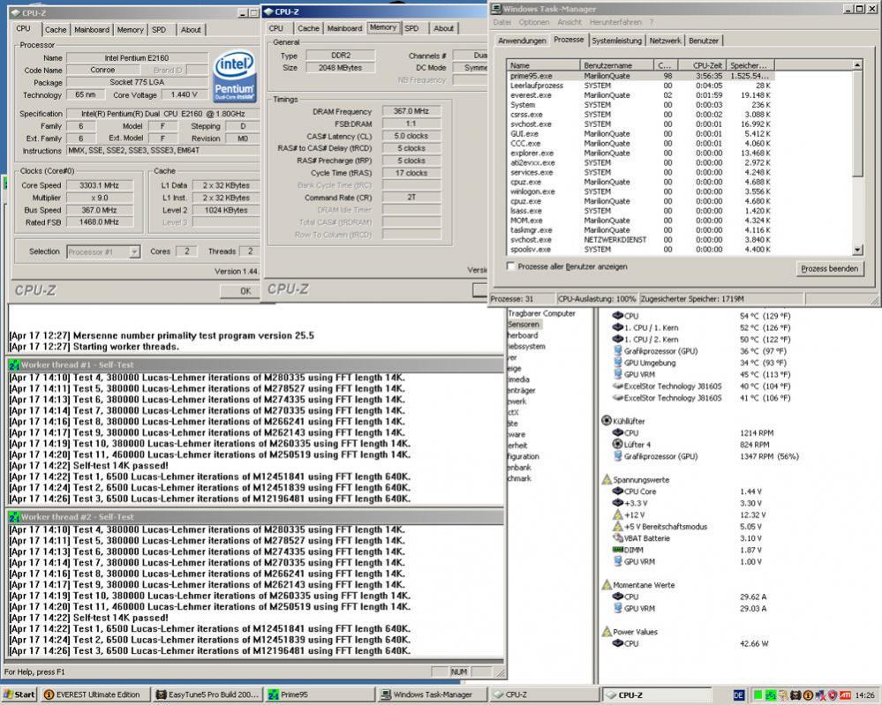Open EVEREST Ultimate Edition from taskbar

(x=94, y=694)
